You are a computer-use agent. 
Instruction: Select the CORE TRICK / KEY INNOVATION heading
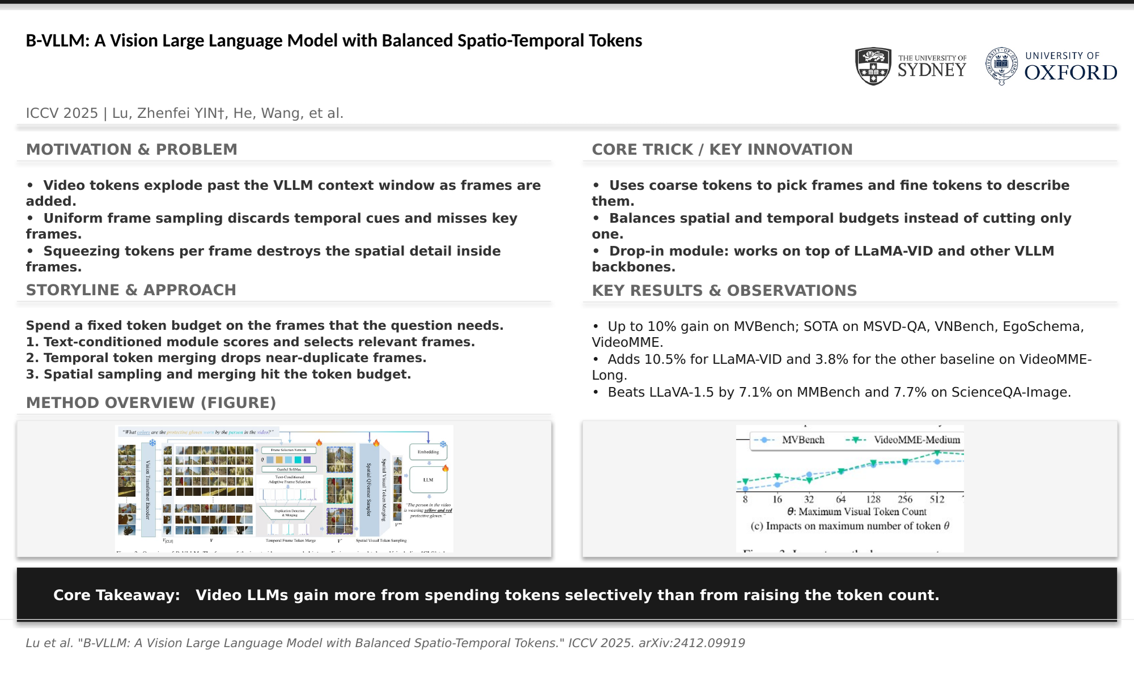[x=722, y=150]
